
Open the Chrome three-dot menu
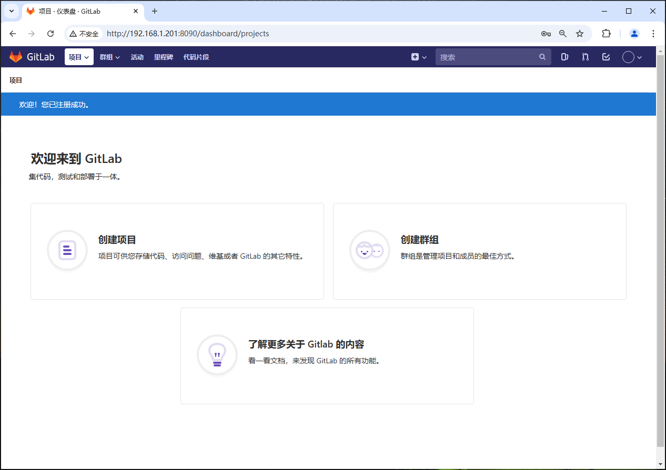pyautogui.click(x=653, y=34)
